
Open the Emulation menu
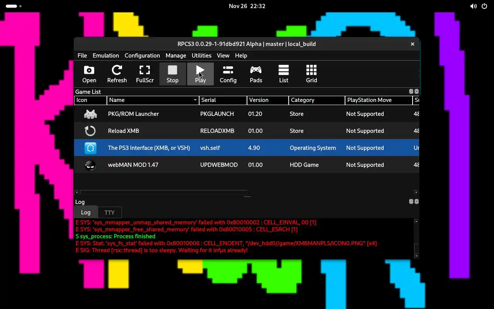point(106,56)
